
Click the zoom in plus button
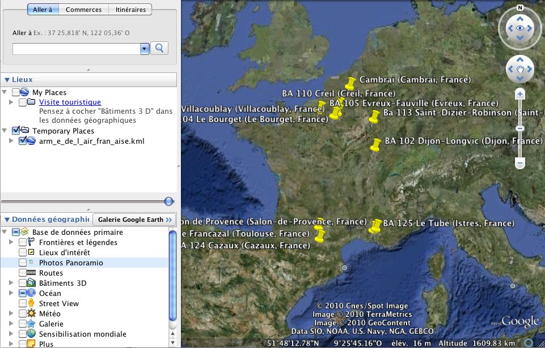pyautogui.click(x=519, y=94)
